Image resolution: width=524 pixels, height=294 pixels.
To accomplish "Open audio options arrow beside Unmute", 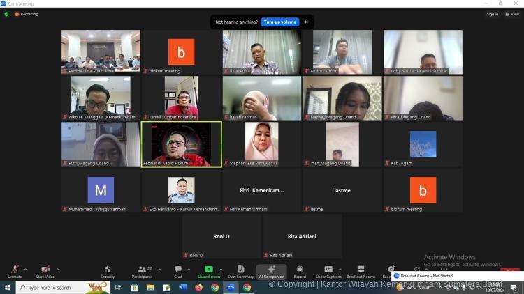I will coord(26,269).
